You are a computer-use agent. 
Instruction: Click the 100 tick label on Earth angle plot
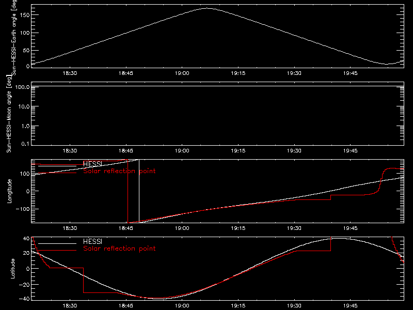(x=24, y=33)
